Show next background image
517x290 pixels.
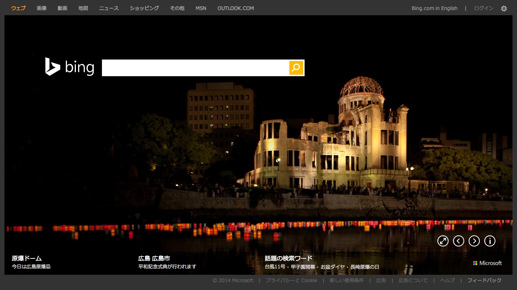(474, 241)
